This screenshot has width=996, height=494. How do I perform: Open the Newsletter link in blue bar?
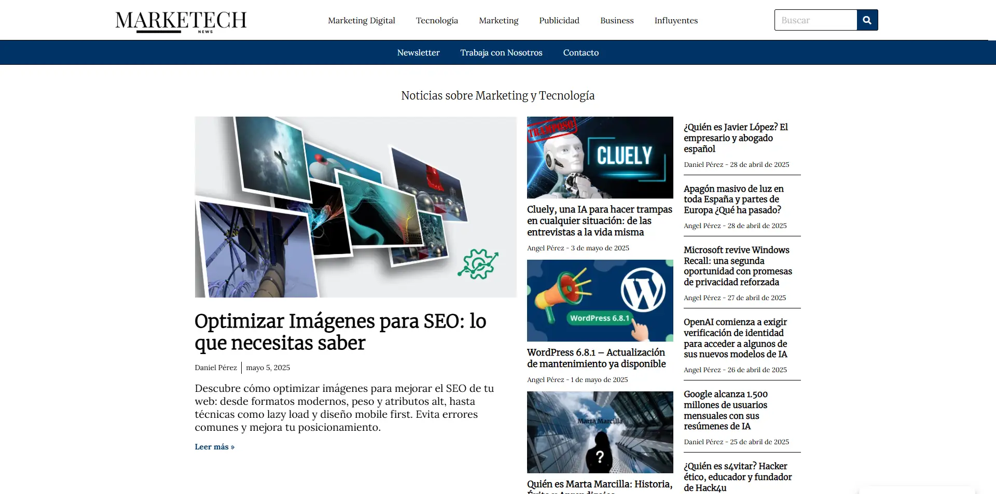click(x=418, y=53)
